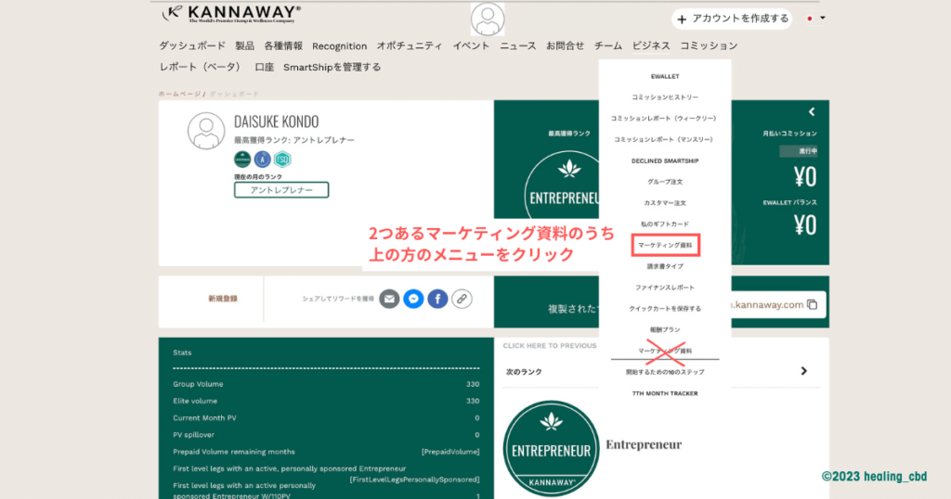Share via the email envelope icon

click(389, 299)
